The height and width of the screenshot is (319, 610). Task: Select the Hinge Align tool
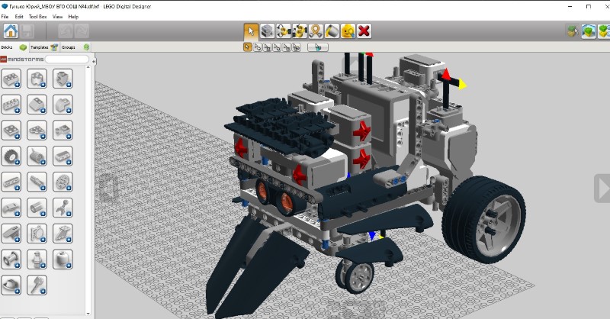(x=300, y=31)
